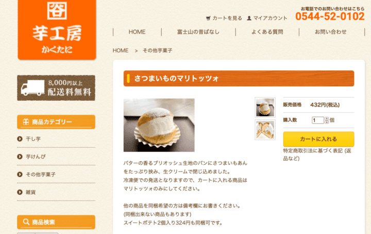Click the shopping cart icon
The image size is (371, 234).
click(x=208, y=18)
